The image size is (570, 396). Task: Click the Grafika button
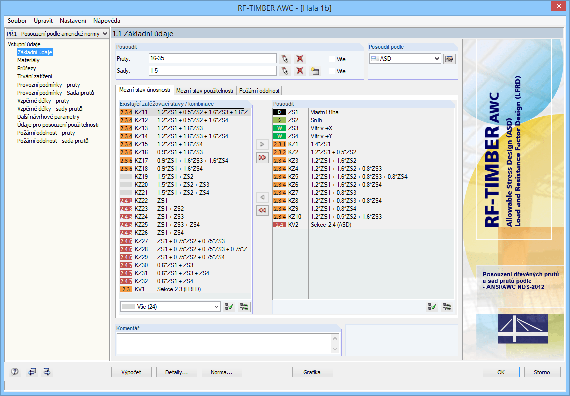312,372
